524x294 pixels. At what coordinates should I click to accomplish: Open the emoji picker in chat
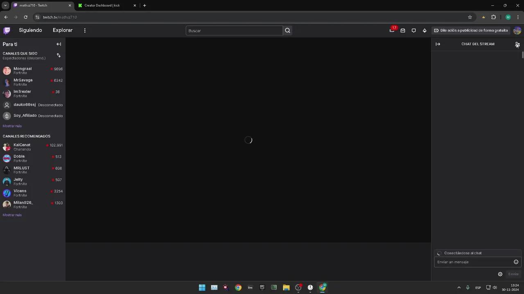(516, 262)
